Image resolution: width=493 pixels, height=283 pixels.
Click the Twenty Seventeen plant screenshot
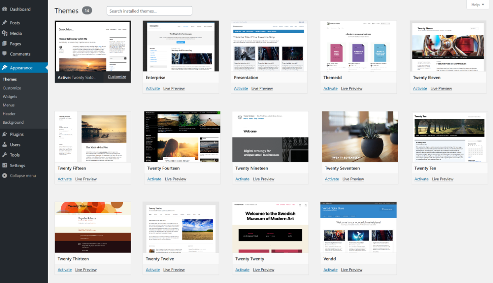[360, 137]
